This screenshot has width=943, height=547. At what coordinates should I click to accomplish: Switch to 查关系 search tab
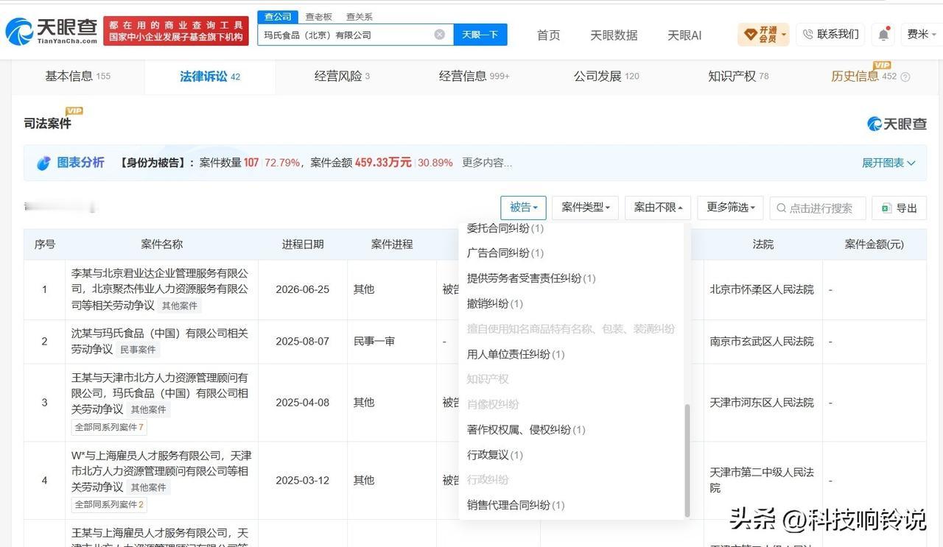[360, 17]
